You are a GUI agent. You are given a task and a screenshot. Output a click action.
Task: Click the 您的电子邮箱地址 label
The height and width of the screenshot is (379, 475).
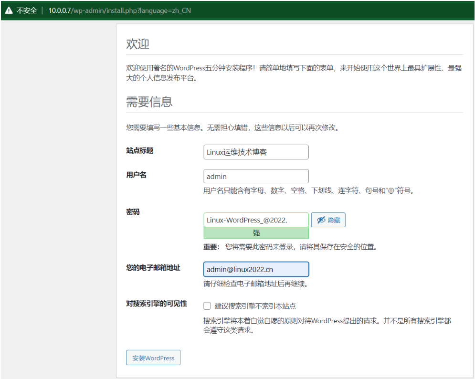click(153, 268)
